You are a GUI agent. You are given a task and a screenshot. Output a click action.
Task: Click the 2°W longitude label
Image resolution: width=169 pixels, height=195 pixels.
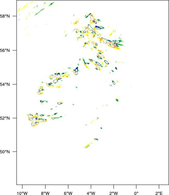pos(114,193)
